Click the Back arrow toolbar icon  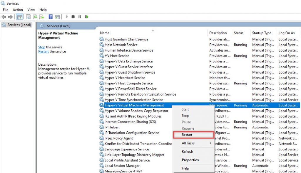[4, 17]
